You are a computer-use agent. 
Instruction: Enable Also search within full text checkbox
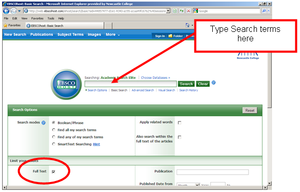(x=180, y=137)
